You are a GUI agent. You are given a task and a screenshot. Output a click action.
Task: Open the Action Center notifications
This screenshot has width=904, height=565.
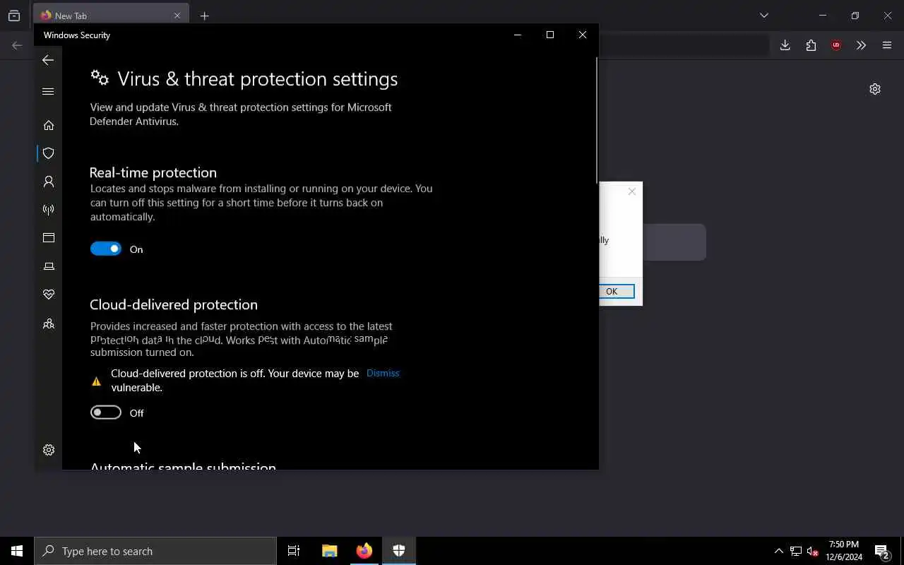(x=881, y=551)
